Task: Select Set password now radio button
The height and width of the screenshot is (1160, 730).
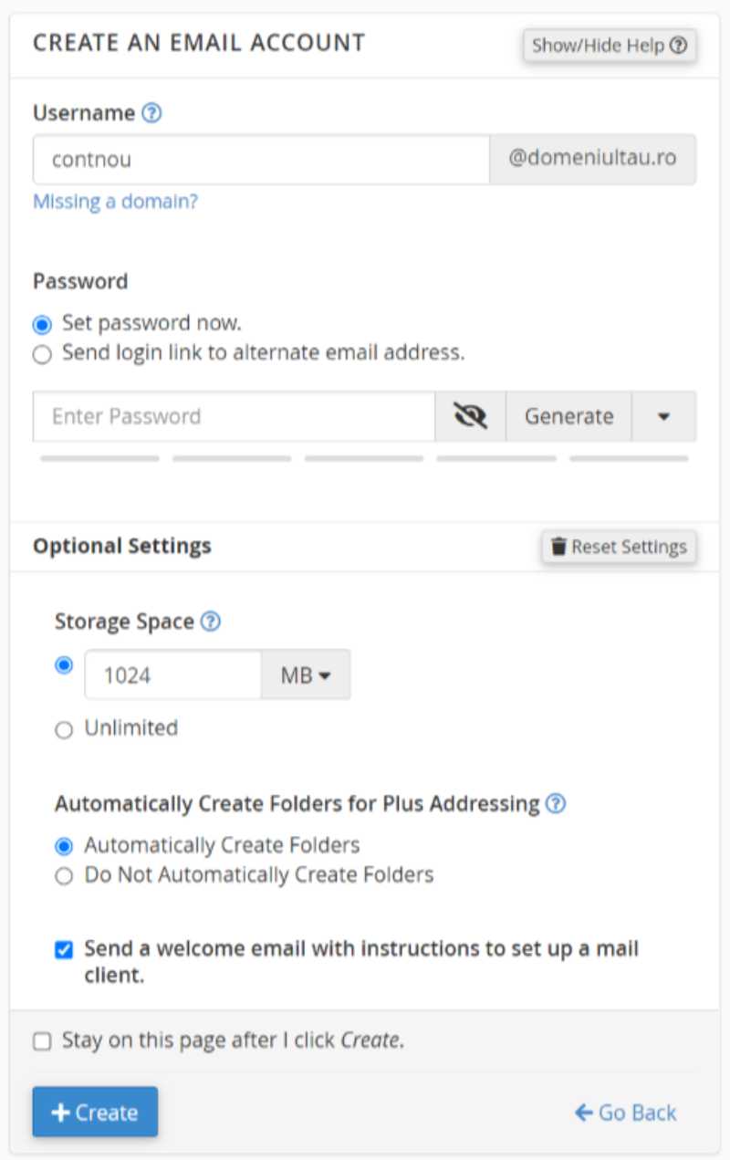Action: pos(42,325)
